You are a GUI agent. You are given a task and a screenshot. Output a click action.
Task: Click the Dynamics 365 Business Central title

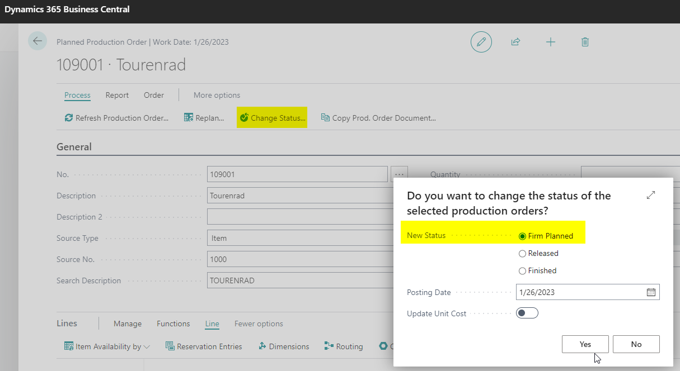(67, 9)
